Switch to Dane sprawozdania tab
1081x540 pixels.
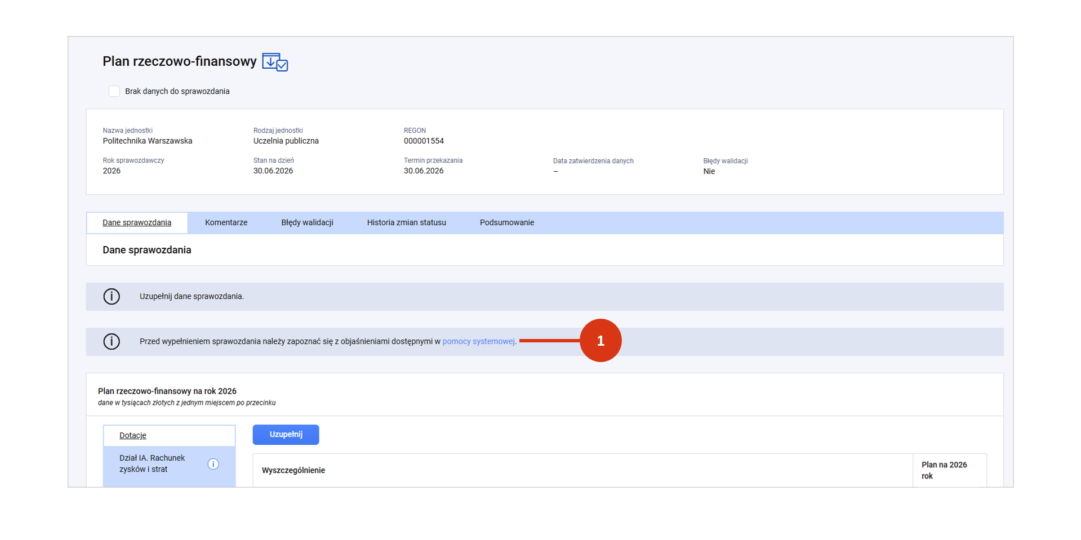[x=137, y=222]
